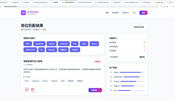The image size is (175, 101).
Task: Open 模拟面试 from the navbar
Action: coord(115,13)
